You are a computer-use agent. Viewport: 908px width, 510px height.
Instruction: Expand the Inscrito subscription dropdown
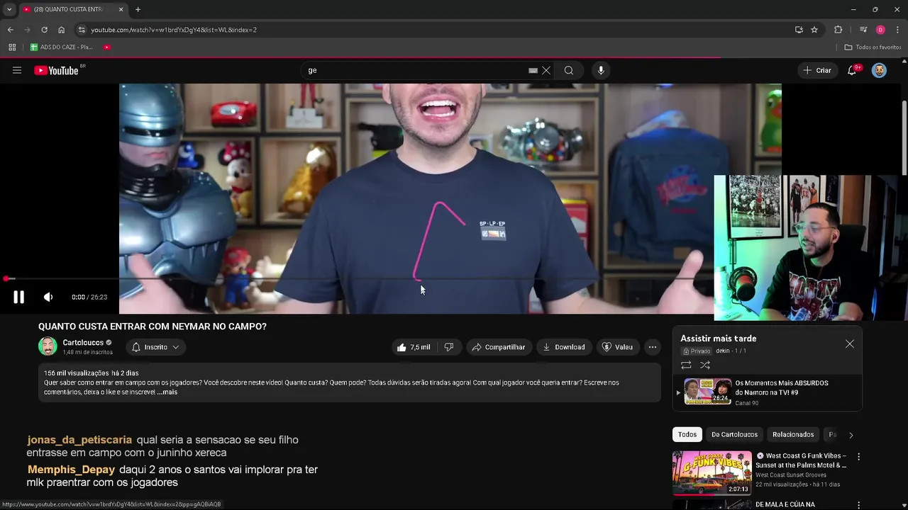point(155,347)
